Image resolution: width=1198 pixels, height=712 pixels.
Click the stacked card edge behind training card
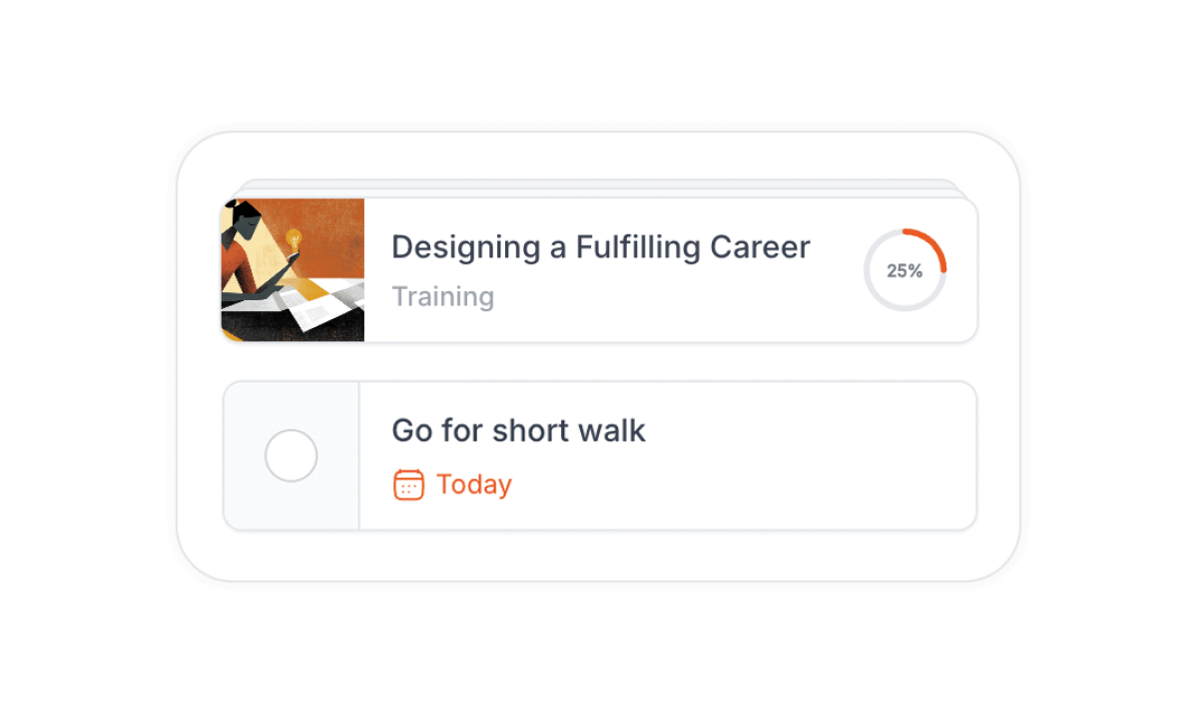599,186
